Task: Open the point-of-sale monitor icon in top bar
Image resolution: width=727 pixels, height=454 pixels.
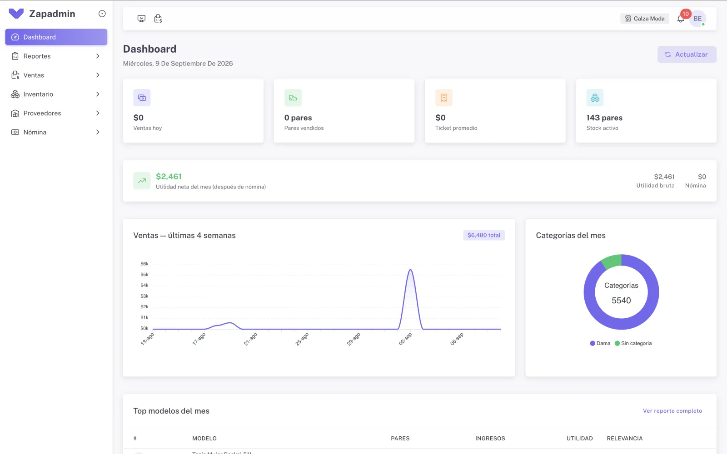Action: click(x=141, y=19)
